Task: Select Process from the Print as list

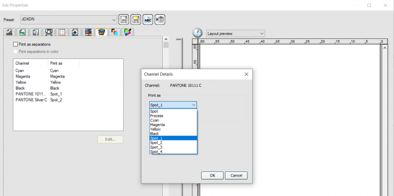Action: pos(157,116)
